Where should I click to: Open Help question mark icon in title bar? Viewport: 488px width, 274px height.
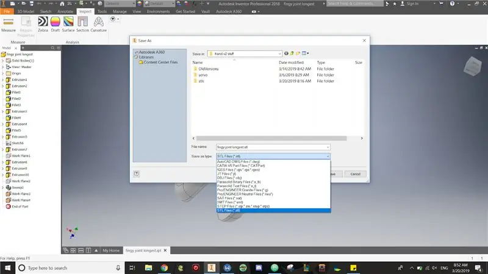452,4
